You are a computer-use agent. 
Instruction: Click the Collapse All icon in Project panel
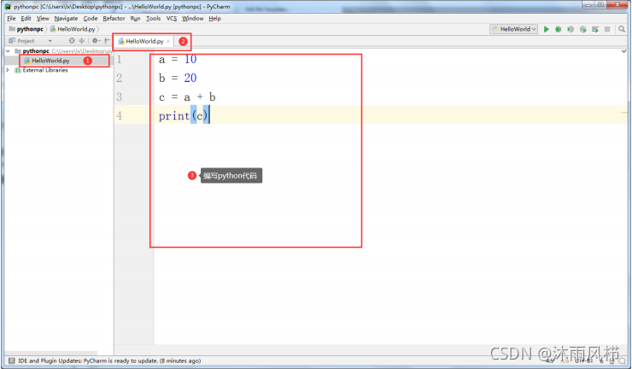click(x=82, y=40)
